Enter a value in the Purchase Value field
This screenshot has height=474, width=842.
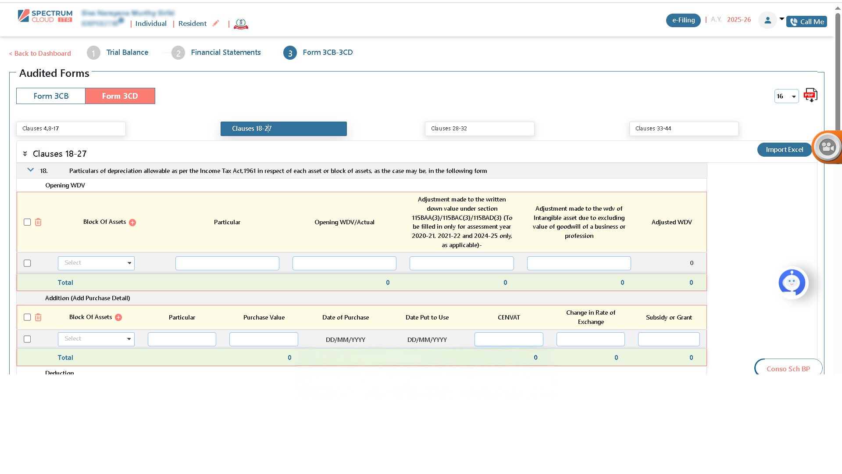pyautogui.click(x=263, y=339)
